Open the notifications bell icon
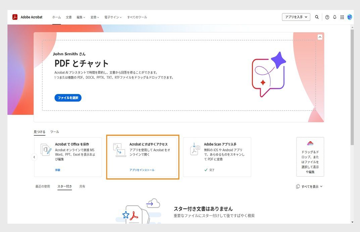Image resolution: width=360 pixels, height=232 pixels. (x=335, y=17)
